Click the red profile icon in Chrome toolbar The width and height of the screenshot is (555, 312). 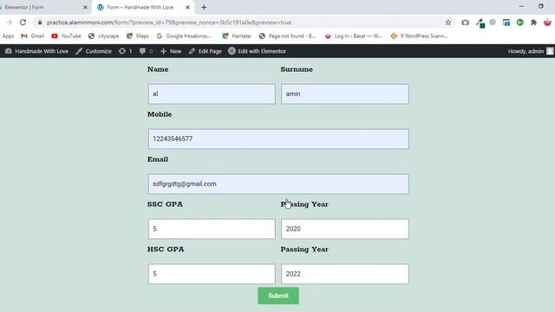[547, 23]
